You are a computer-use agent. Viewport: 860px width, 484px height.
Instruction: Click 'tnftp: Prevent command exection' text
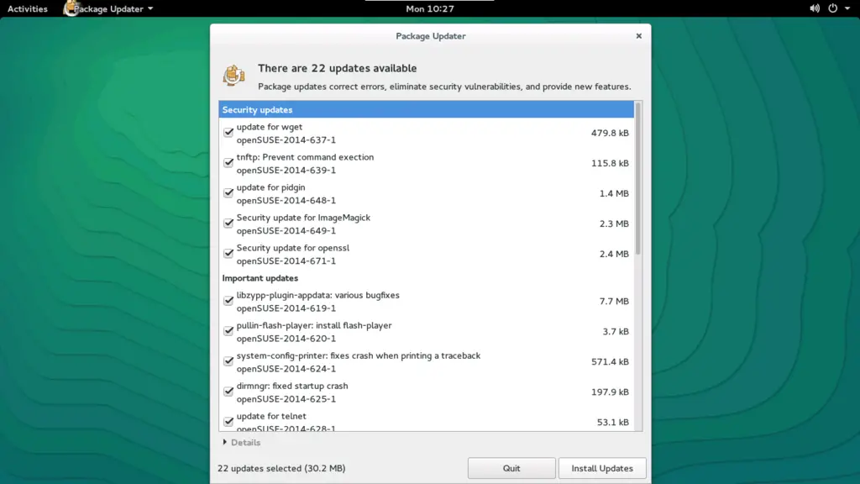pos(305,157)
